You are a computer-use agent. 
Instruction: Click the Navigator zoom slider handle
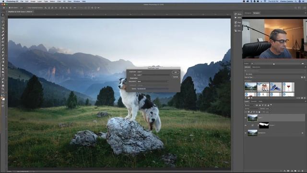[274, 64]
